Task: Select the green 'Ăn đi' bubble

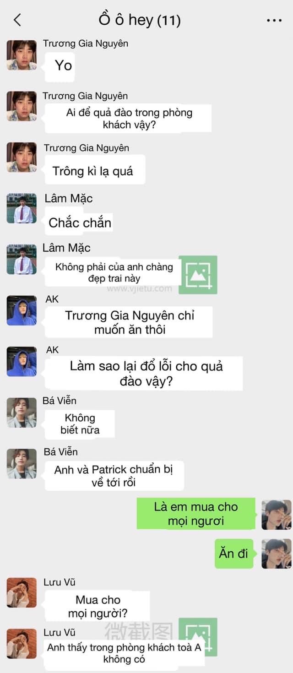Action: point(235,553)
